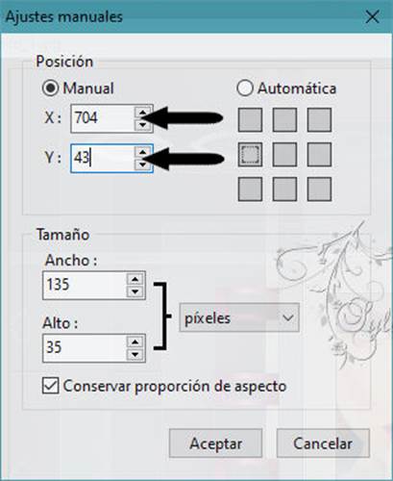Select the Manual position radio button
This screenshot has width=393, height=481.
click(x=50, y=88)
